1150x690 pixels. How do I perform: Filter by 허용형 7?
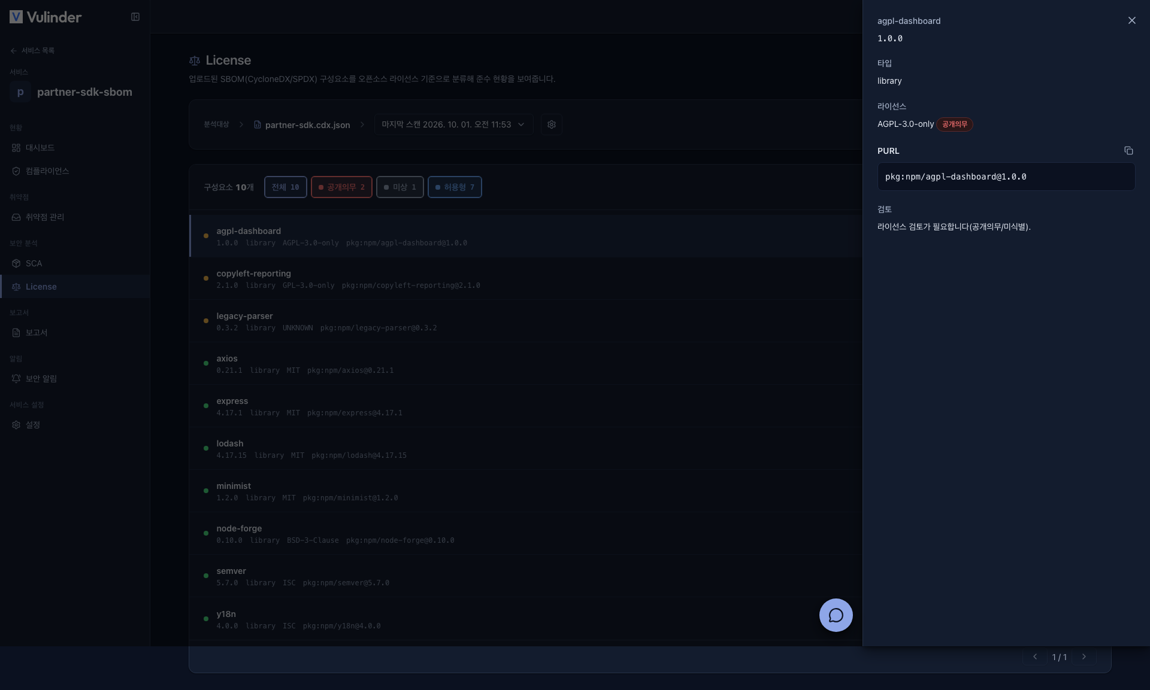point(455,187)
